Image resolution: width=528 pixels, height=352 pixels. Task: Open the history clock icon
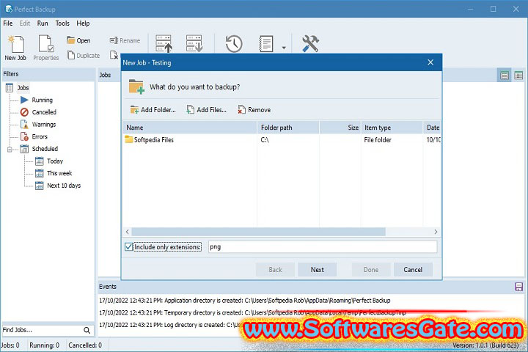click(x=234, y=44)
